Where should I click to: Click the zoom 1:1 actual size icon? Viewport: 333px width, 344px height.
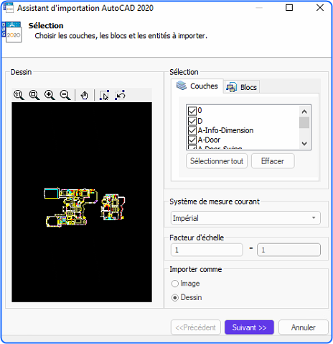tap(19, 95)
